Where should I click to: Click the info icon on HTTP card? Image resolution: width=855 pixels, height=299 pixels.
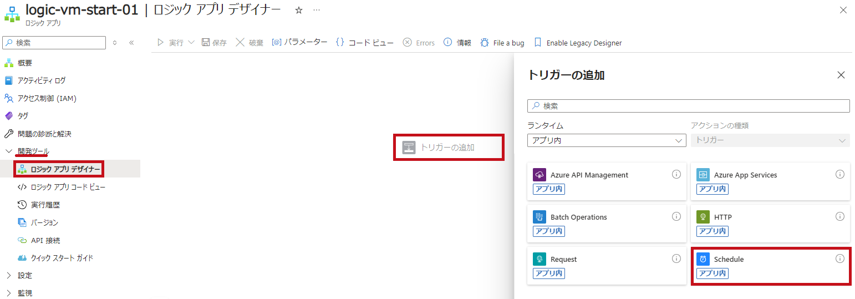point(840,216)
